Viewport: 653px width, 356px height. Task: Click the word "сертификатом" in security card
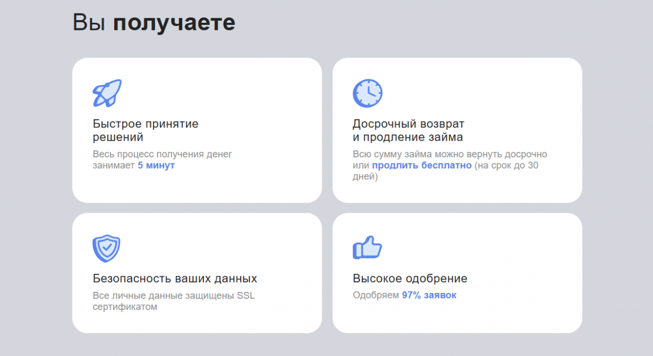tap(125, 307)
